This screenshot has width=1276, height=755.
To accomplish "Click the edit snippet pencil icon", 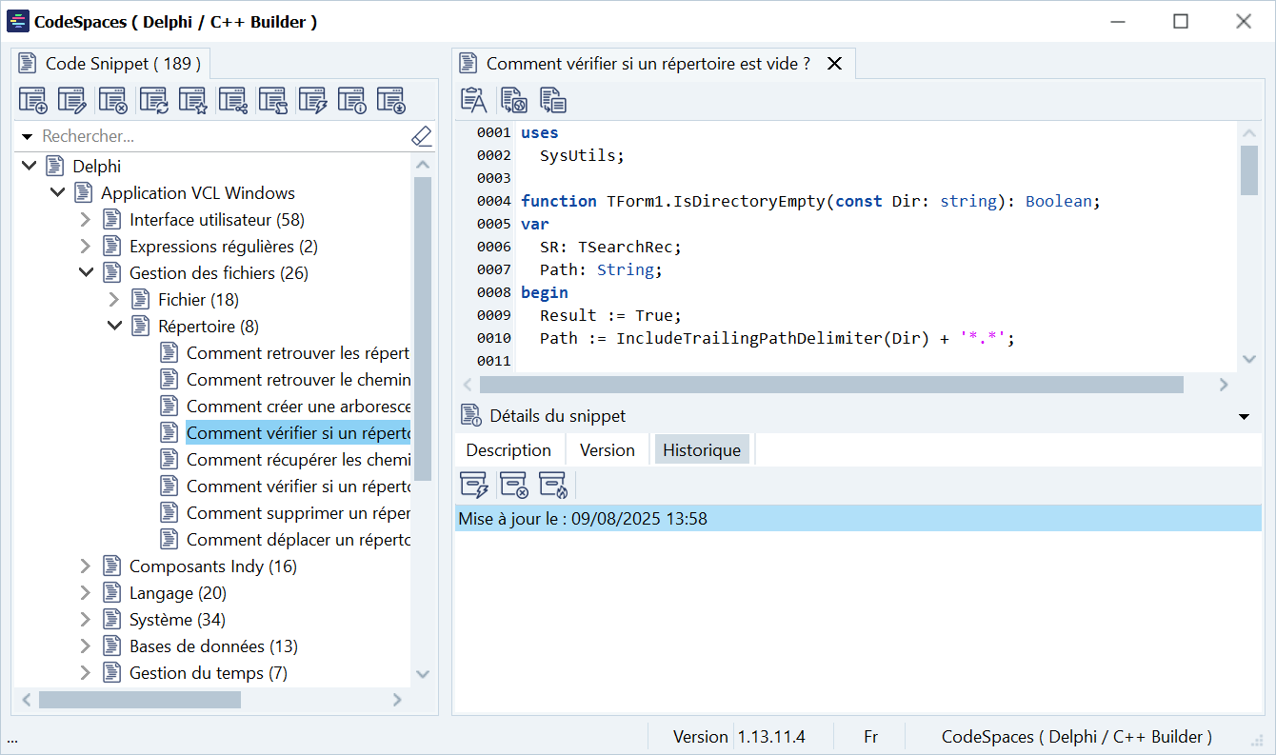I will point(72,100).
